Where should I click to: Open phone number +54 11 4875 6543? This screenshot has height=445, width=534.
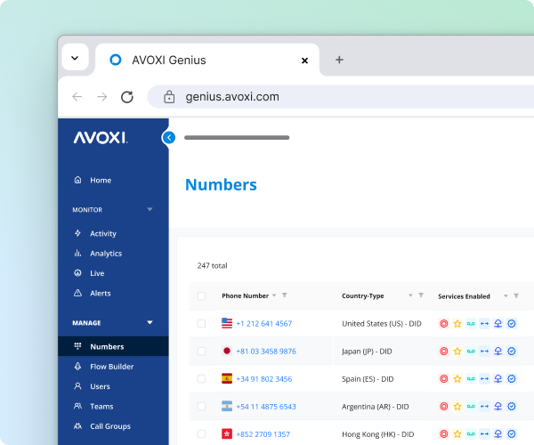click(x=265, y=407)
